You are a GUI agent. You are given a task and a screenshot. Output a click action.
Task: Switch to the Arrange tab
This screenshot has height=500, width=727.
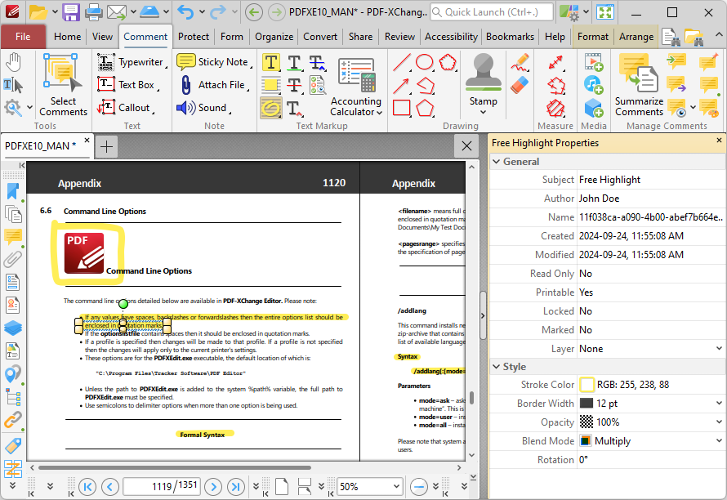click(x=636, y=37)
